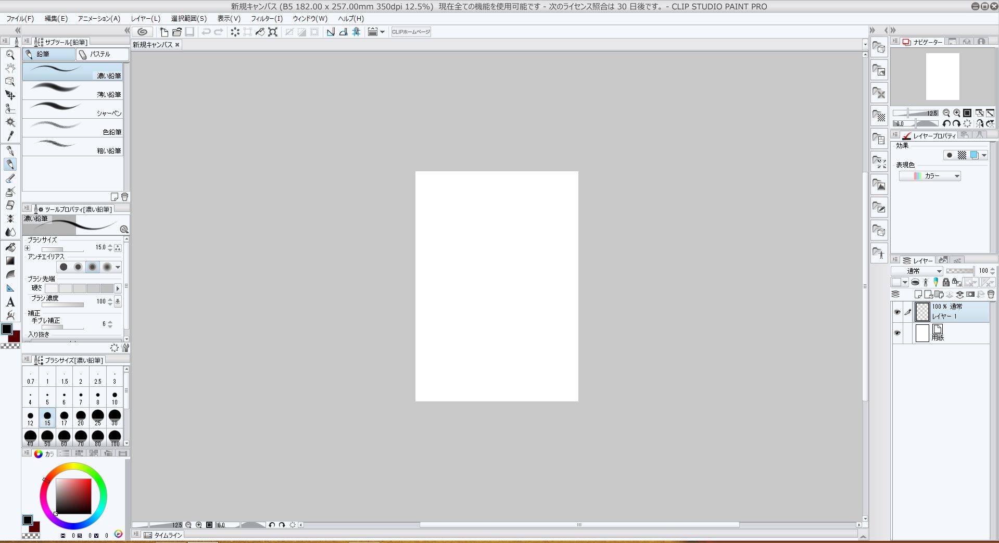This screenshot has height=543, width=999.
Task: Open the anti-aliasing options dropdown arrow
Action: pyautogui.click(x=118, y=267)
